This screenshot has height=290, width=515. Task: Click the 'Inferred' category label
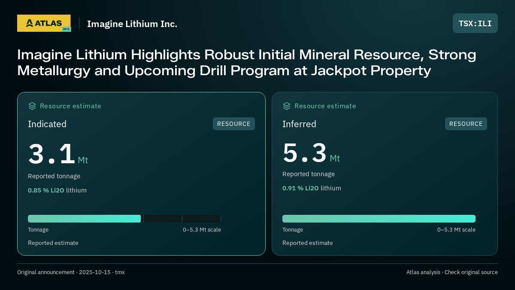coord(299,124)
